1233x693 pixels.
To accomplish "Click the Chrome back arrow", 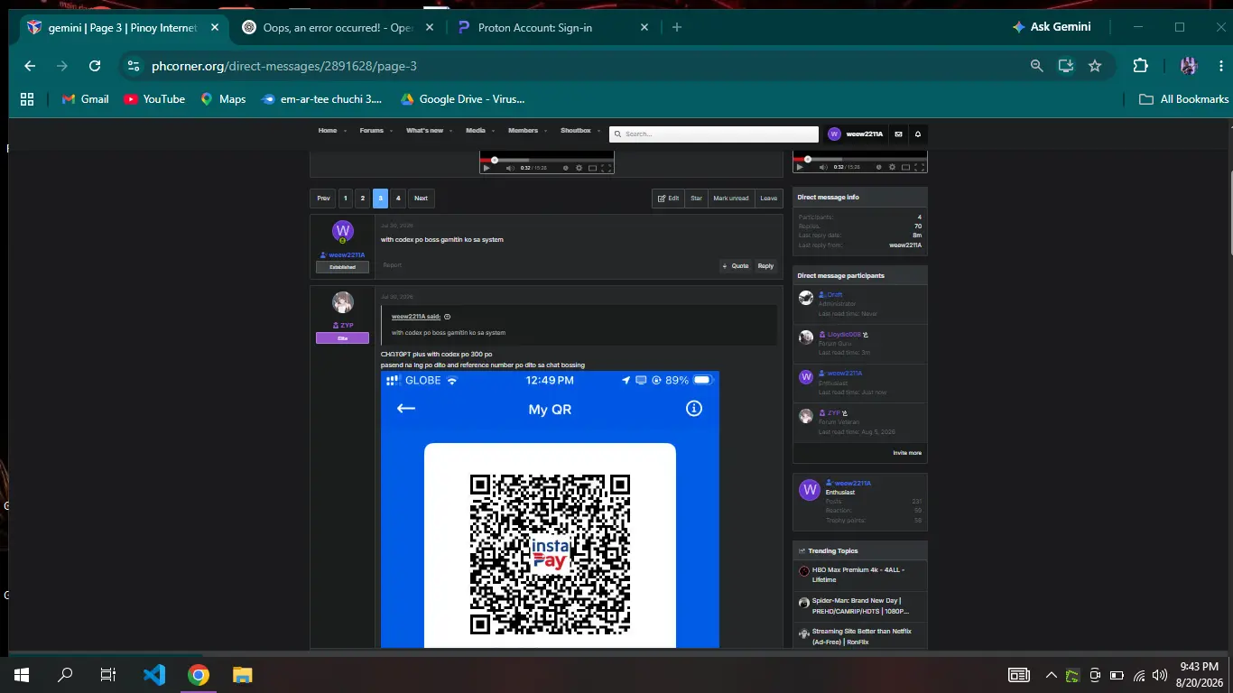I will [x=30, y=66].
